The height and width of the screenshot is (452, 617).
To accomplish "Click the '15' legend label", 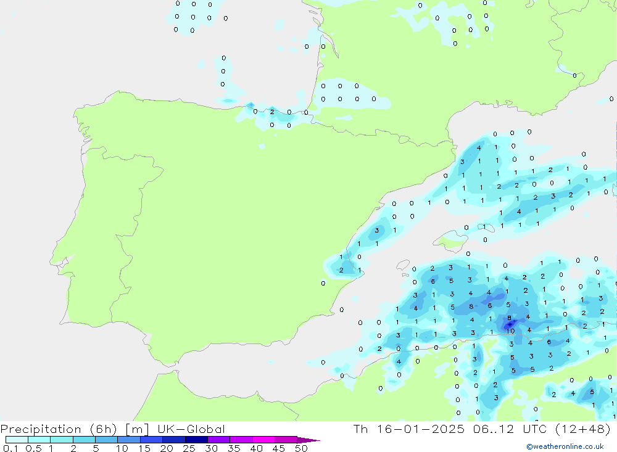I will point(144,448).
